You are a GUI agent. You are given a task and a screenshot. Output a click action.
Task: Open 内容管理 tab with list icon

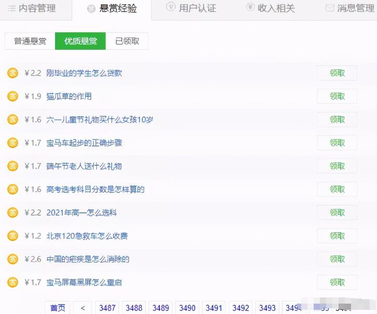coord(32,8)
